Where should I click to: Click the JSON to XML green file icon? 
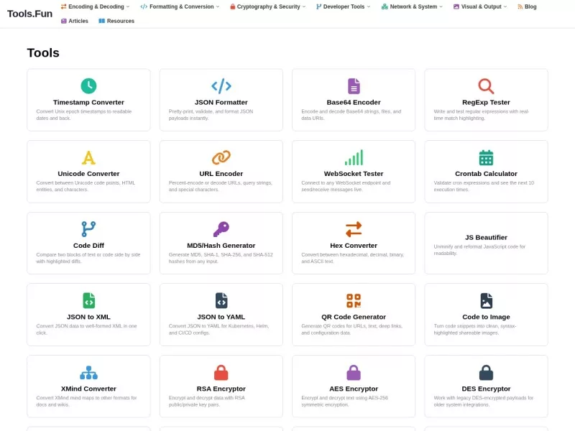(x=88, y=300)
